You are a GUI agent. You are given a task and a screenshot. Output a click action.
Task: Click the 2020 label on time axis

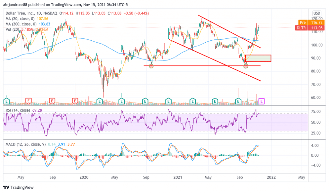tap(84, 177)
